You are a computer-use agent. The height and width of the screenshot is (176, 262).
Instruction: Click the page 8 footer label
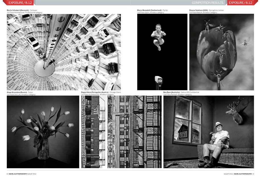(22, 173)
